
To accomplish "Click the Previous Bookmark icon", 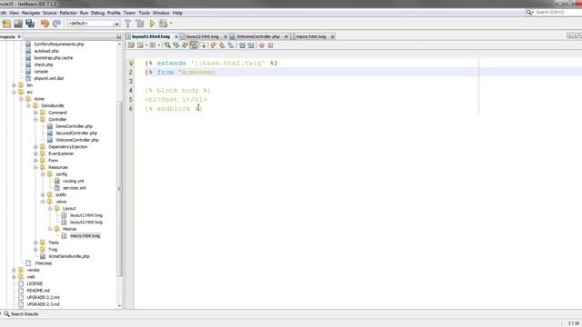I will 213,45.
